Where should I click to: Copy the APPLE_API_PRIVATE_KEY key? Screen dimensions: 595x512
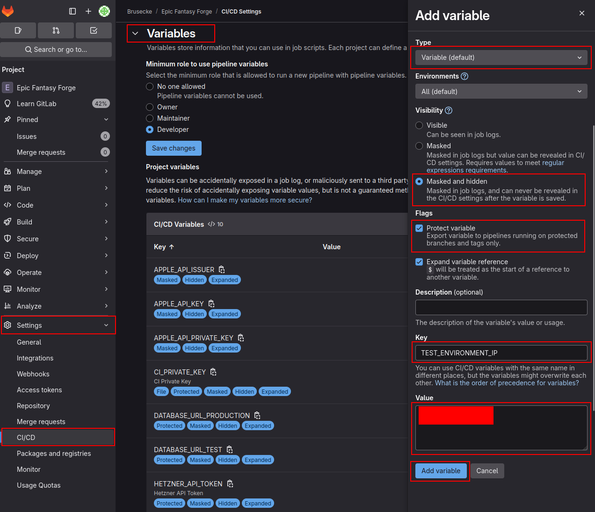[x=241, y=338]
